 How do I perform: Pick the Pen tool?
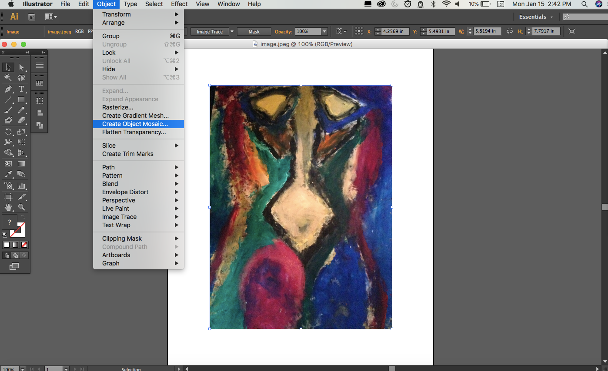8,89
